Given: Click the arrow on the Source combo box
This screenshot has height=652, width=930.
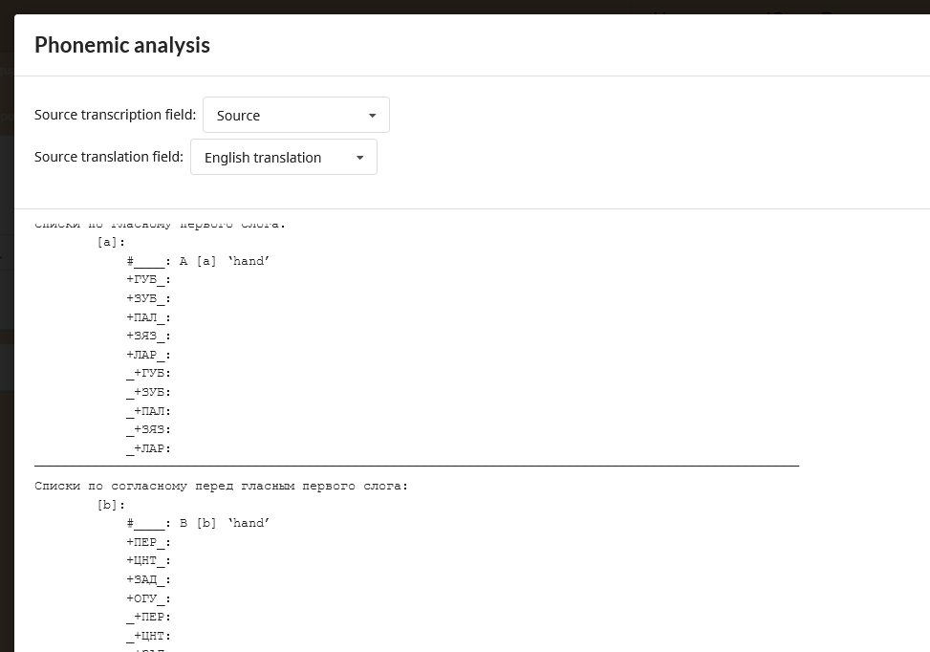Looking at the screenshot, I should pos(372,115).
